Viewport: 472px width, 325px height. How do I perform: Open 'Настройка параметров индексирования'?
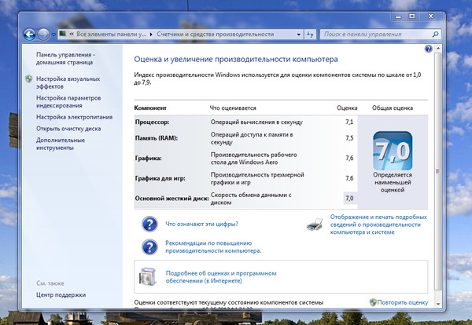tap(68, 102)
